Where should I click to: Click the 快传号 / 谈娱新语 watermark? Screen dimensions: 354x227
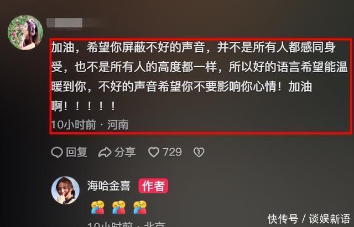coord(309,219)
